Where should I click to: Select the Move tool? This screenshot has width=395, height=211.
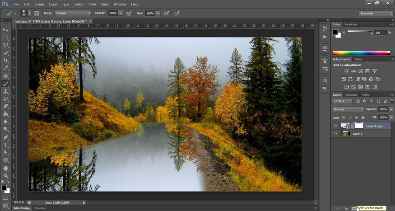[x=6, y=30]
